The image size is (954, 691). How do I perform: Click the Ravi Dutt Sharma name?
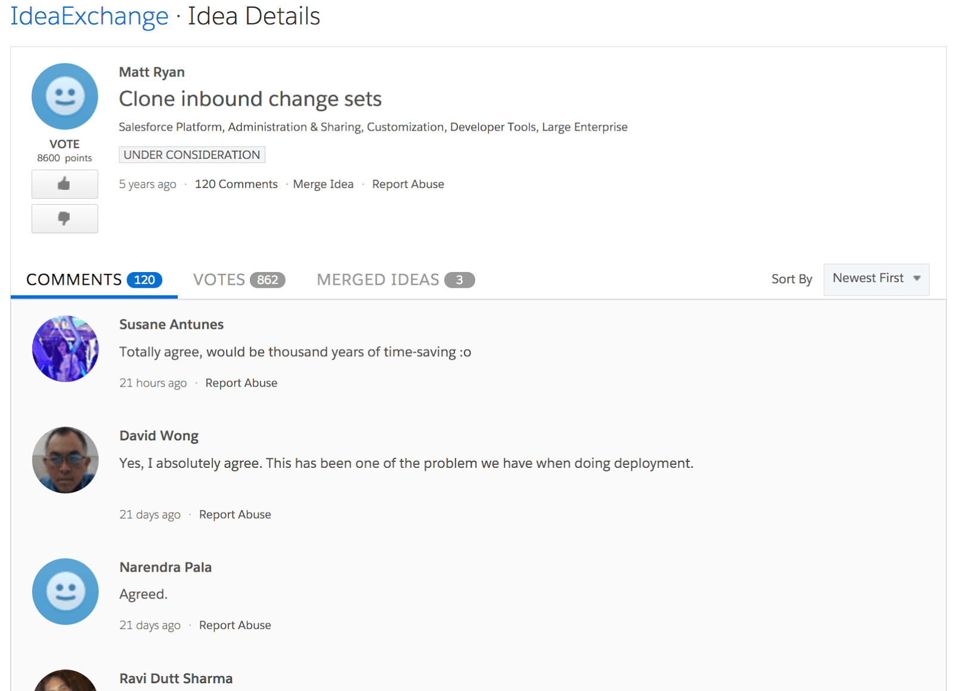(176, 678)
